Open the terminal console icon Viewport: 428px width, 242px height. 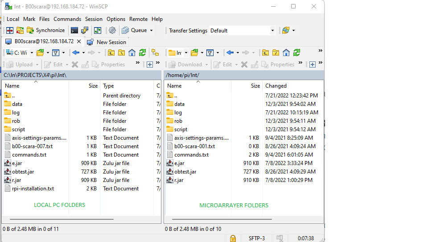point(74,30)
